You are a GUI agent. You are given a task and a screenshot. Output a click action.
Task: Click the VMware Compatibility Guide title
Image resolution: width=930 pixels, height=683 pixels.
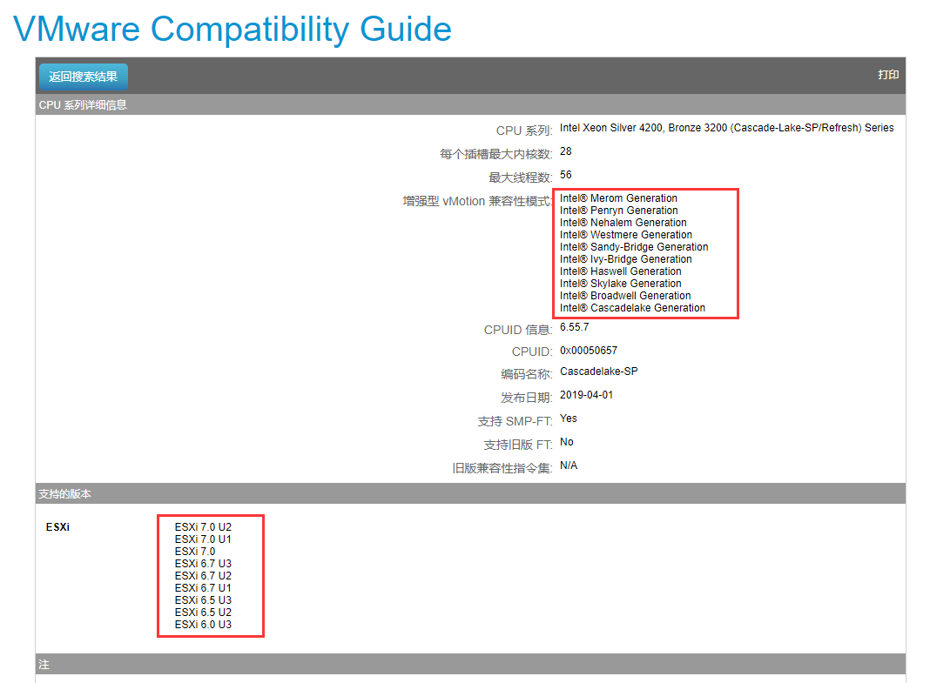[x=232, y=29]
